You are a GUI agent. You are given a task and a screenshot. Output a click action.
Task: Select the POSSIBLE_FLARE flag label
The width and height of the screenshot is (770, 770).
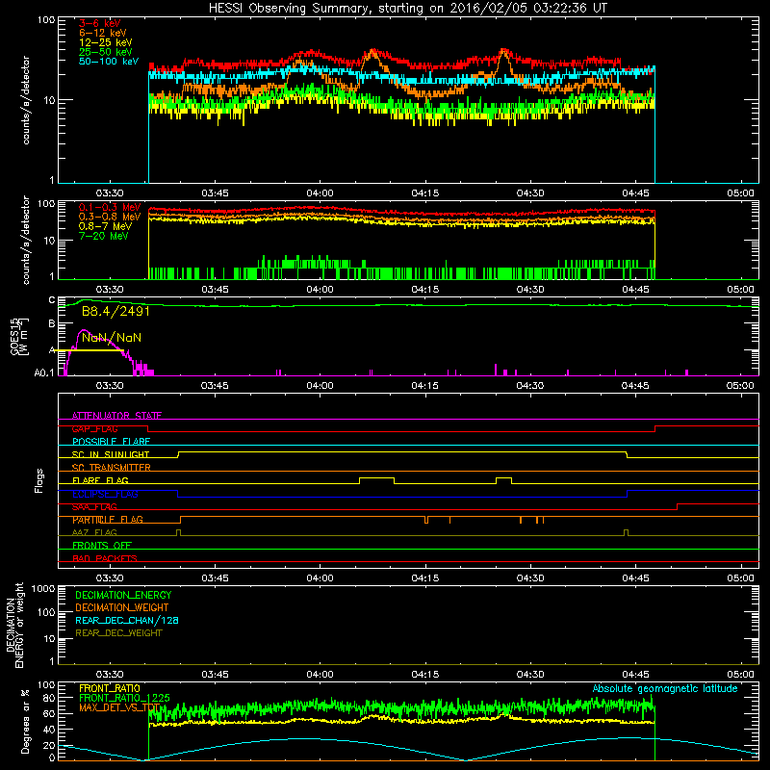pyautogui.click(x=111, y=442)
